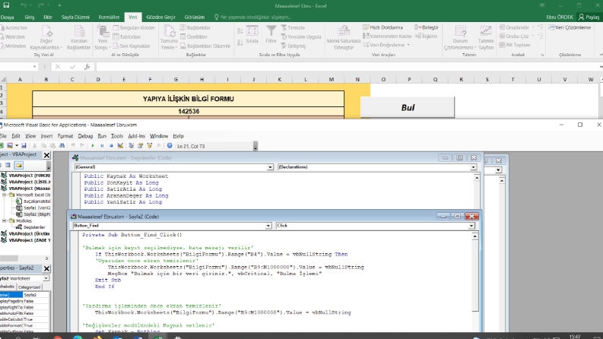Viewport: 603px width, 339px height.
Task: Click Yinelenenleri Kaldır command
Action: (387, 36)
